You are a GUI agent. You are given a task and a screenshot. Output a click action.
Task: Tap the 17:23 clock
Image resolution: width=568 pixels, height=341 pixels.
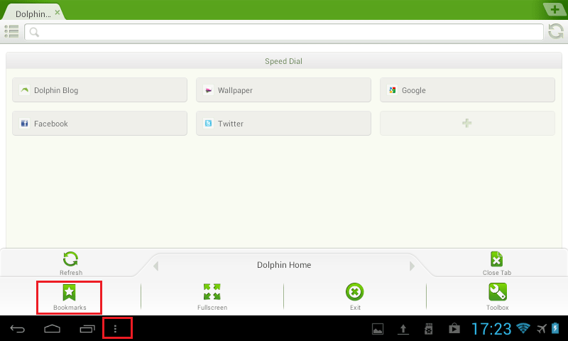(491, 329)
